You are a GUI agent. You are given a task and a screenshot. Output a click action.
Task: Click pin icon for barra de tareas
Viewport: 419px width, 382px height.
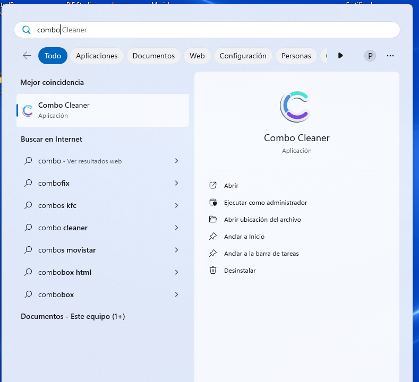tap(213, 253)
